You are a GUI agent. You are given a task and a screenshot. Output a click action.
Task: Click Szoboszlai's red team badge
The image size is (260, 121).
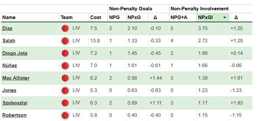tap(65, 103)
